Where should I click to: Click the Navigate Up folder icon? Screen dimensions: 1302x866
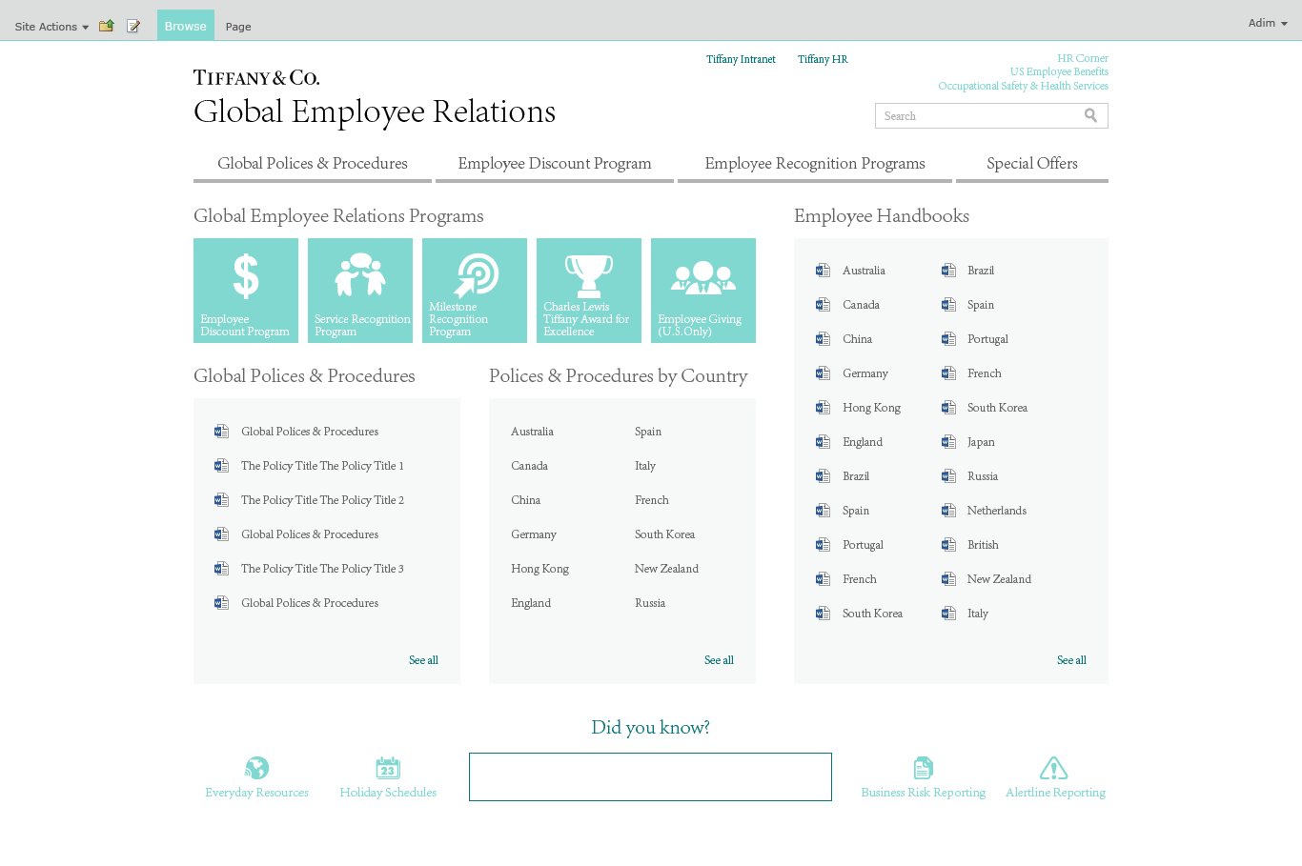coord(107,26)
